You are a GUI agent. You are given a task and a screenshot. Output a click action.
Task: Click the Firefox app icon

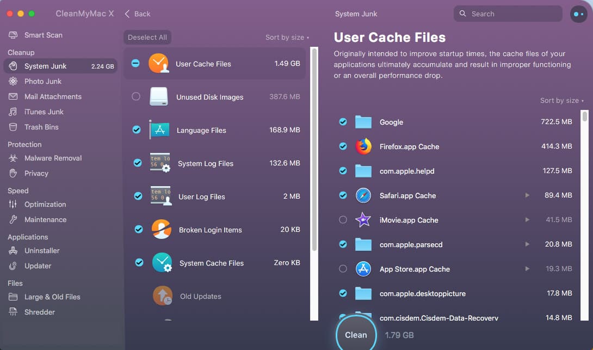363,146
